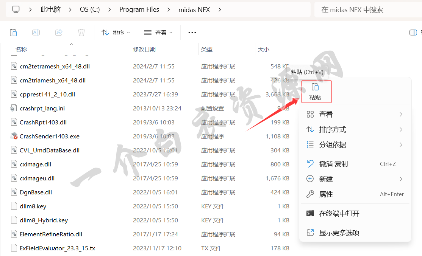Click the list icon beside 分组依据

pyautogui.click(x=310, y=144)
